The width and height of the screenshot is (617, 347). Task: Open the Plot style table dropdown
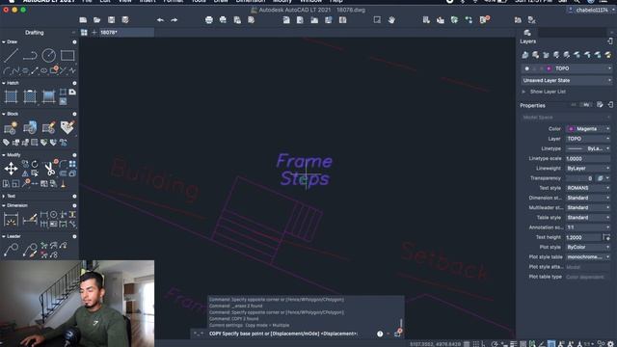click(x=588, y=257)
